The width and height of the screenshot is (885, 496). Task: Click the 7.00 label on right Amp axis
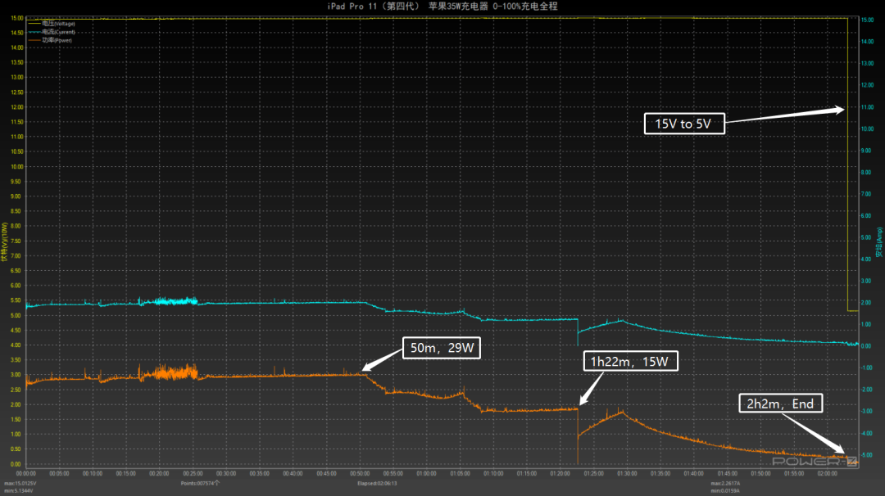click(867, 194)
